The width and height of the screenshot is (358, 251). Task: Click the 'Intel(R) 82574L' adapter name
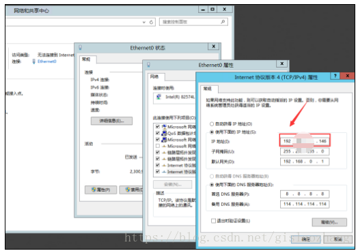click(180, 97)
